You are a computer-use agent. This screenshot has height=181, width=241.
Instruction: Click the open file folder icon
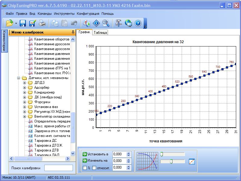pos(9,23)
